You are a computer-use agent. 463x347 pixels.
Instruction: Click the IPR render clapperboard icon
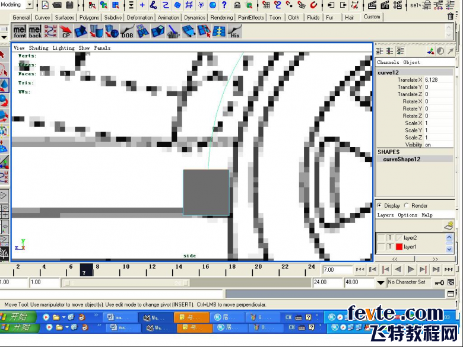tap(385, 5)
